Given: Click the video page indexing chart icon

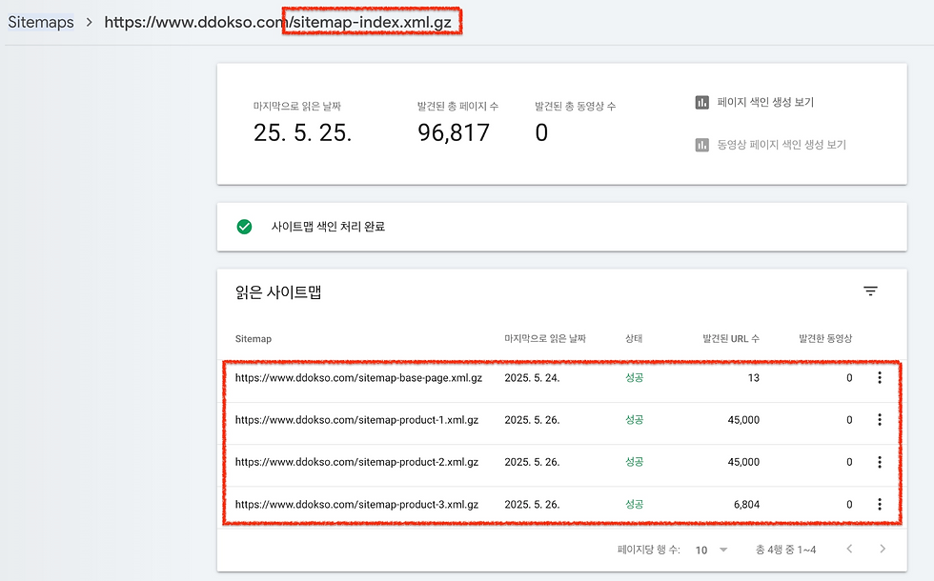Looking at the screenshot, I should tap(702, 145).
